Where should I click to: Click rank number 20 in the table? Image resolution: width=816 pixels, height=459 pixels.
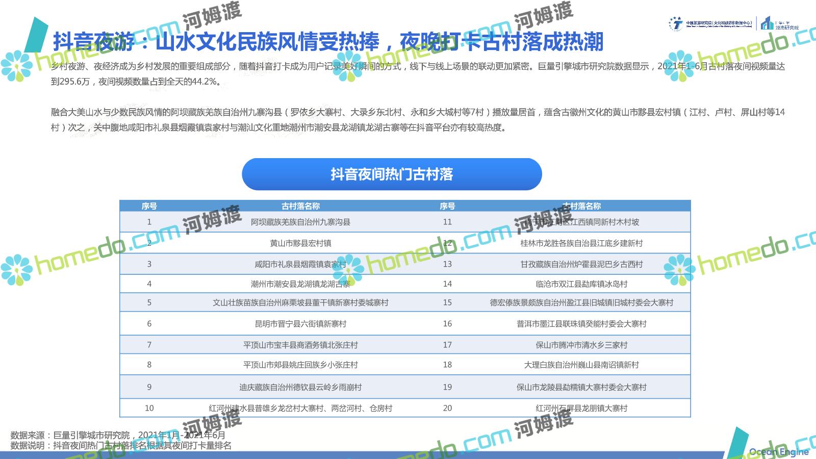(x=447, y=409)
